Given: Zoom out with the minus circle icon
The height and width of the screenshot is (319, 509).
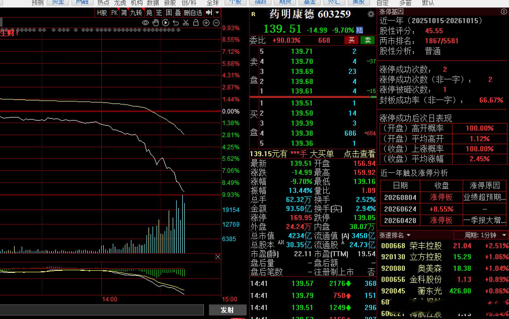Looking at the screenshot, I should tap(216, 23).
